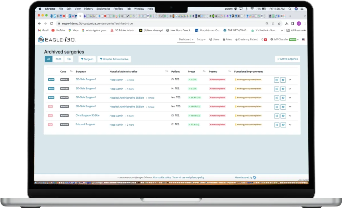The height and width of the screenshot is (208, 342).
Task: Click the copy icon for case #00073
Action: pyautogui.click(x=283, y=107)
